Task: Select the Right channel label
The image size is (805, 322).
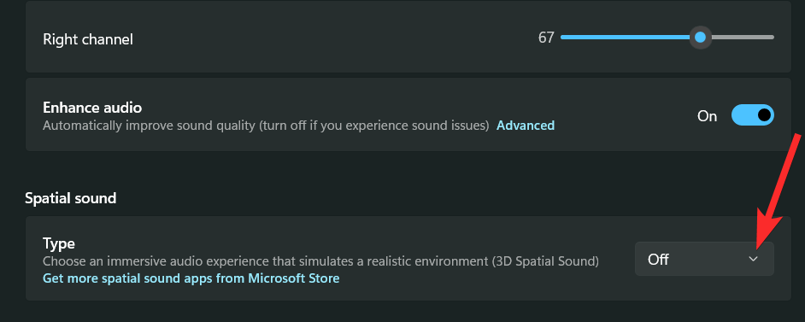Action: point(88,39)
